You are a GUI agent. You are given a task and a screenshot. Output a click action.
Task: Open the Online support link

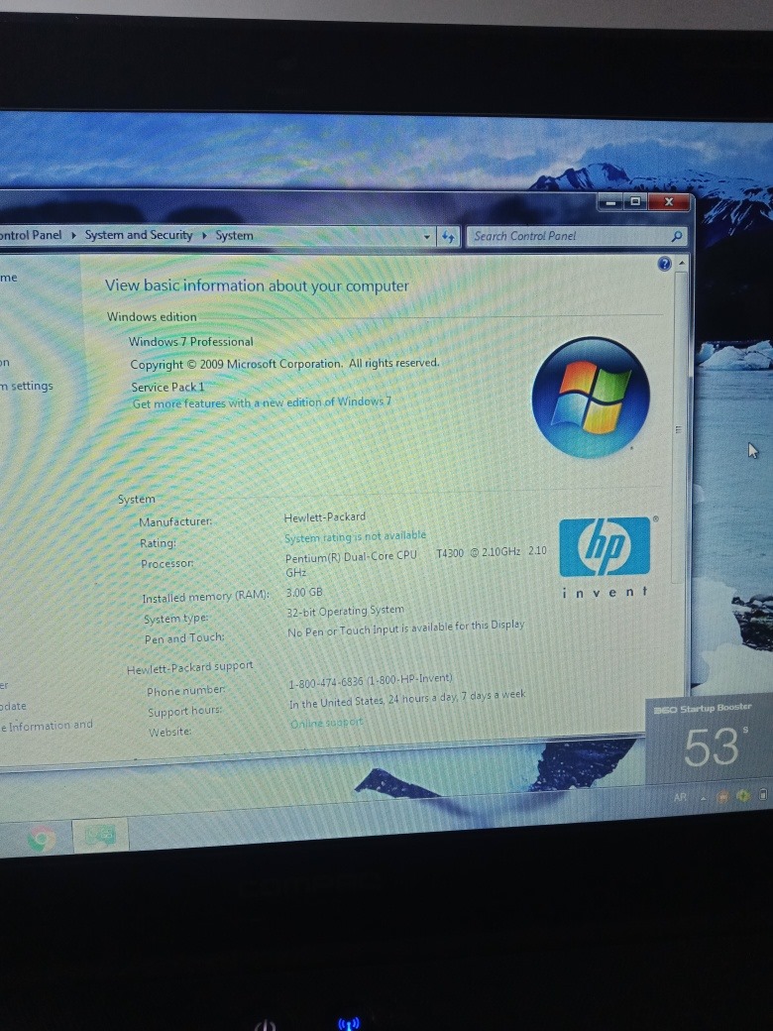[327, 722]
